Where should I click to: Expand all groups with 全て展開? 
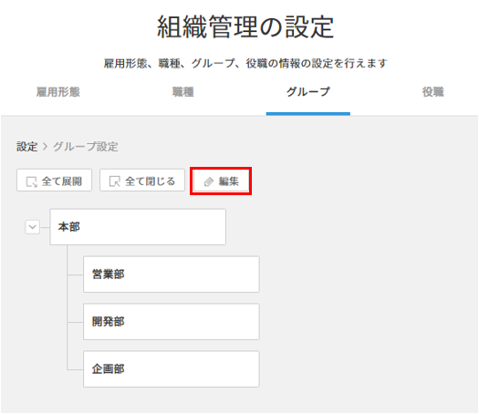(54, 181)
